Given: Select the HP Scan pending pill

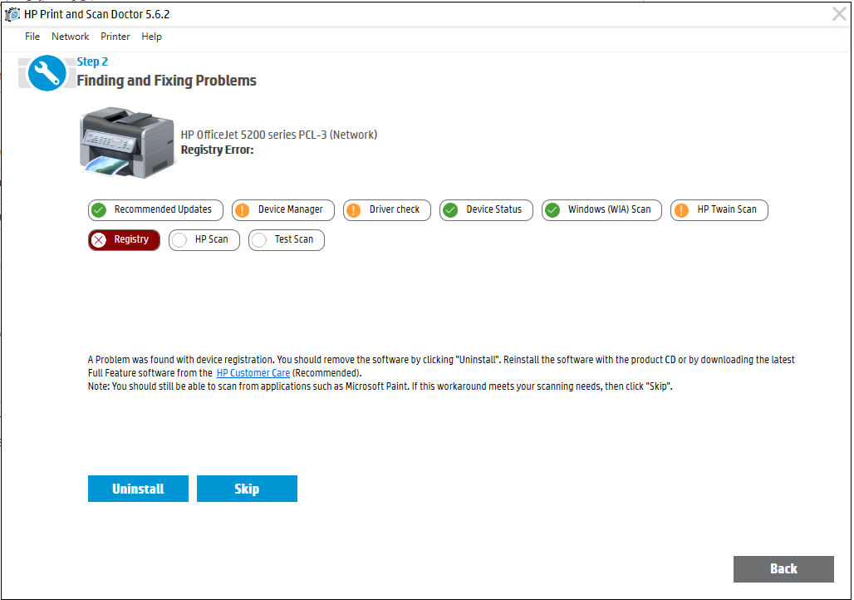Looking at the screenshot, I should click(204, 240).
